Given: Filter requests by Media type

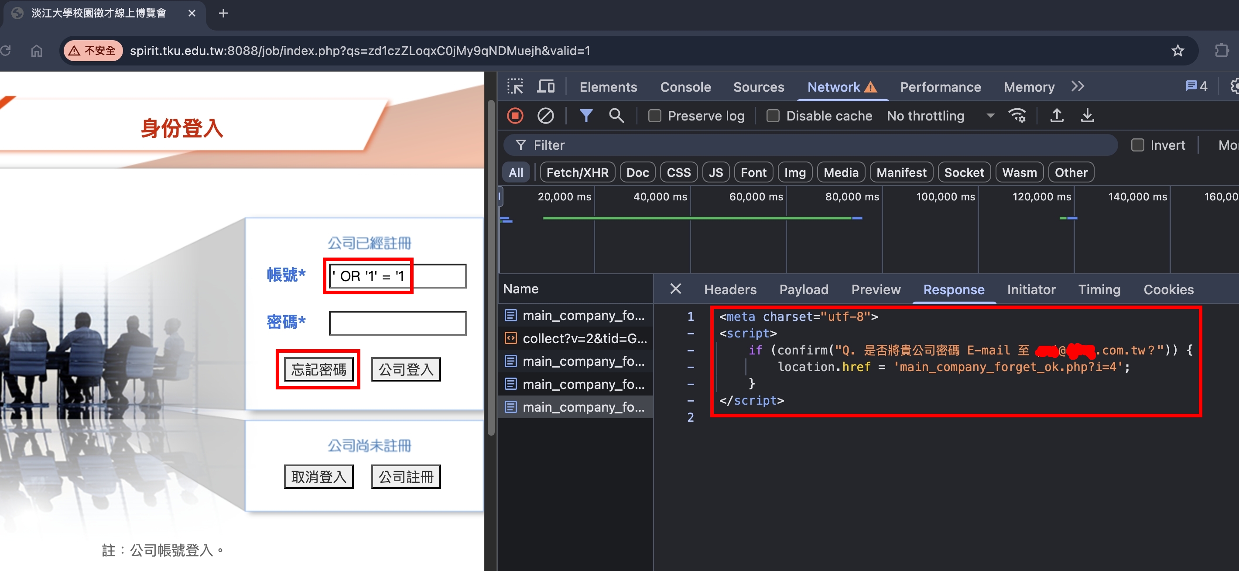Looking at the screenshot, I should click(x=841, y=172).
